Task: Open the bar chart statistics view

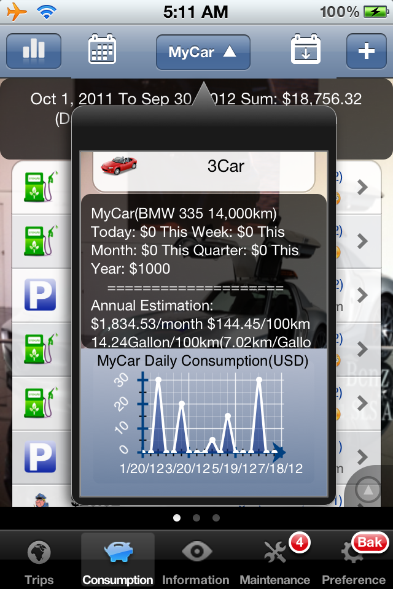Action: [x=34, y=51]
